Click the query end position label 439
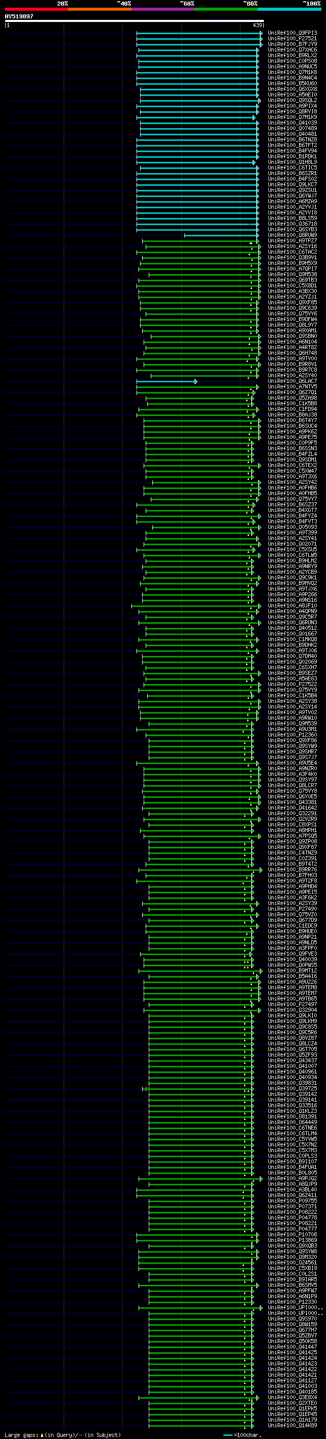The height and width of the screenshot is (1439, 326). (257, 25)
